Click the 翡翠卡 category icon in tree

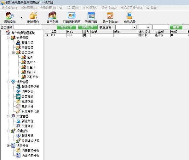tap(24, 62)
